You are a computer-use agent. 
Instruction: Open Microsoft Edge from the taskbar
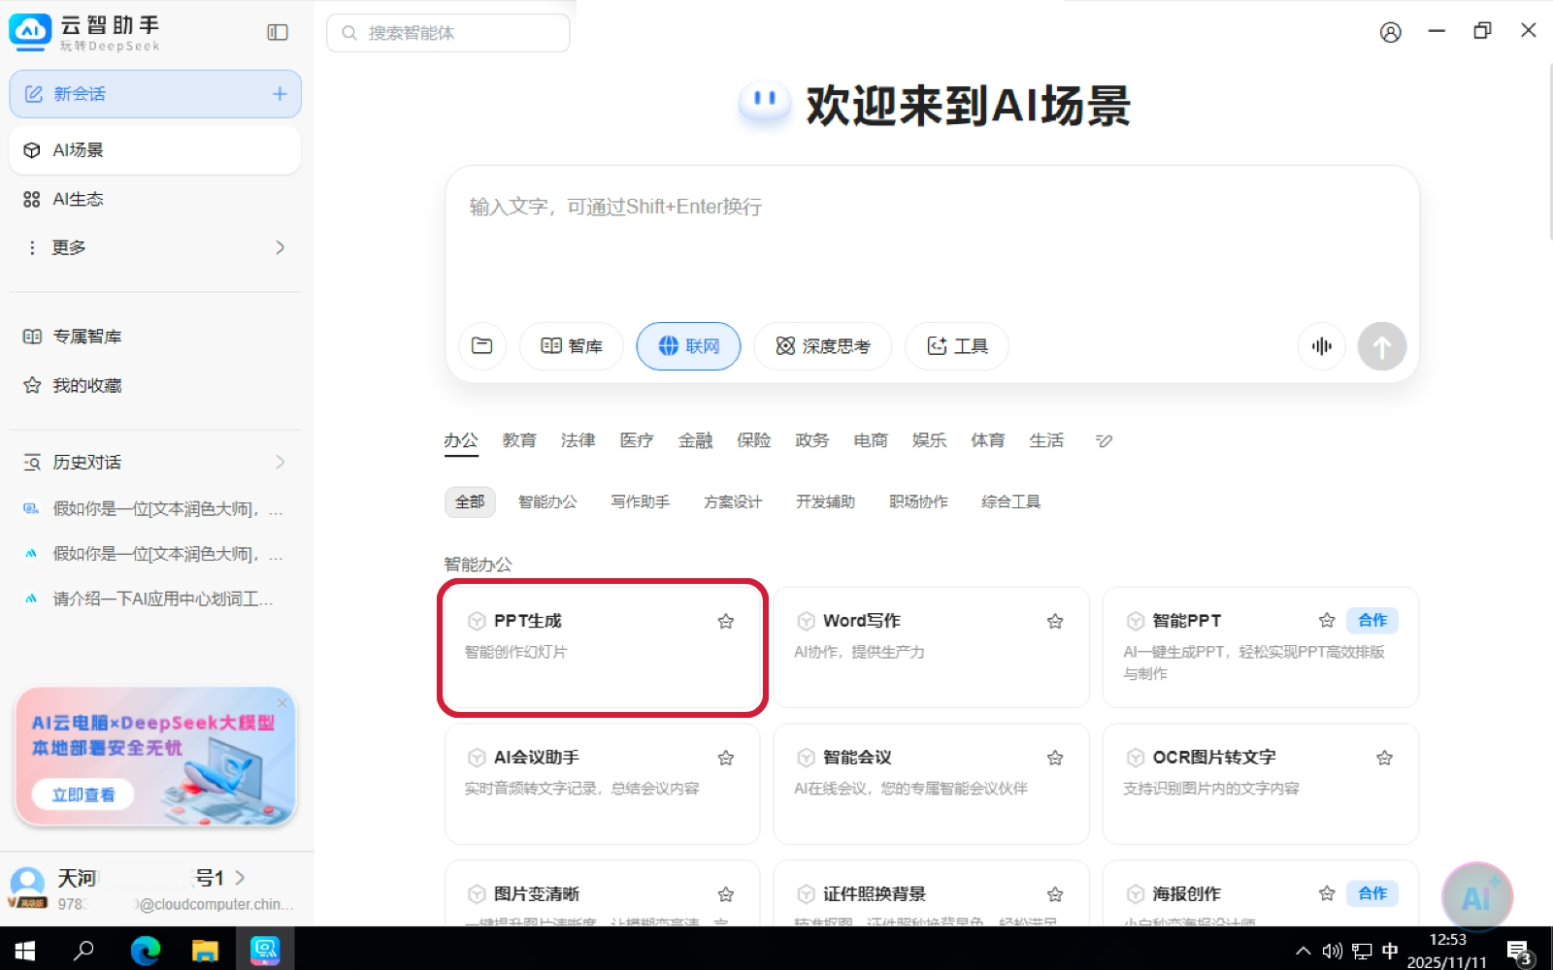tap(146, 950)
